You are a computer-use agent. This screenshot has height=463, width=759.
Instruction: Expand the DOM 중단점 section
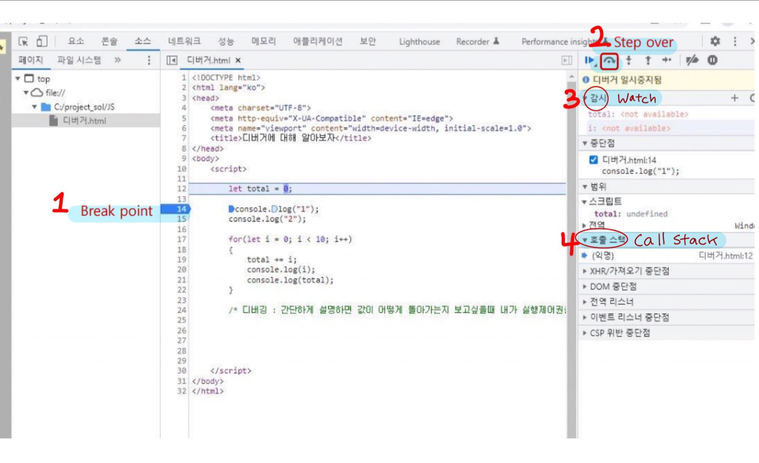[585, 287]
